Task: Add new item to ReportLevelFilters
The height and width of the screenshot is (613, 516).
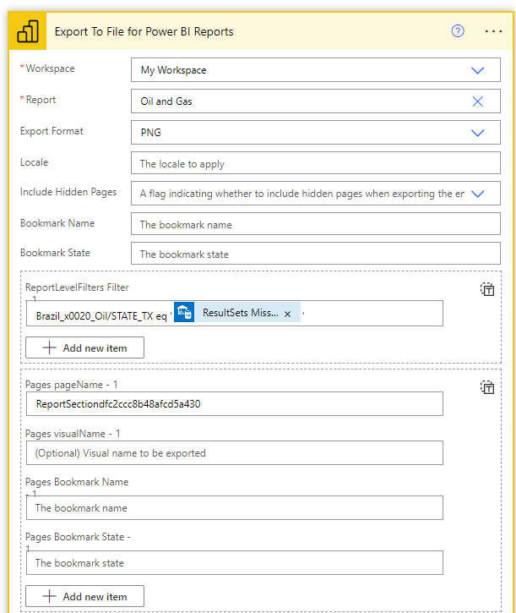Action: [x=84, y=348]
